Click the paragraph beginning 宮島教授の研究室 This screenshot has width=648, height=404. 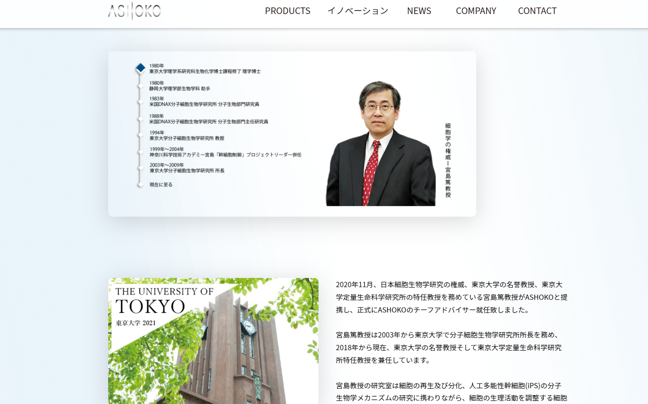pos(452,392)
